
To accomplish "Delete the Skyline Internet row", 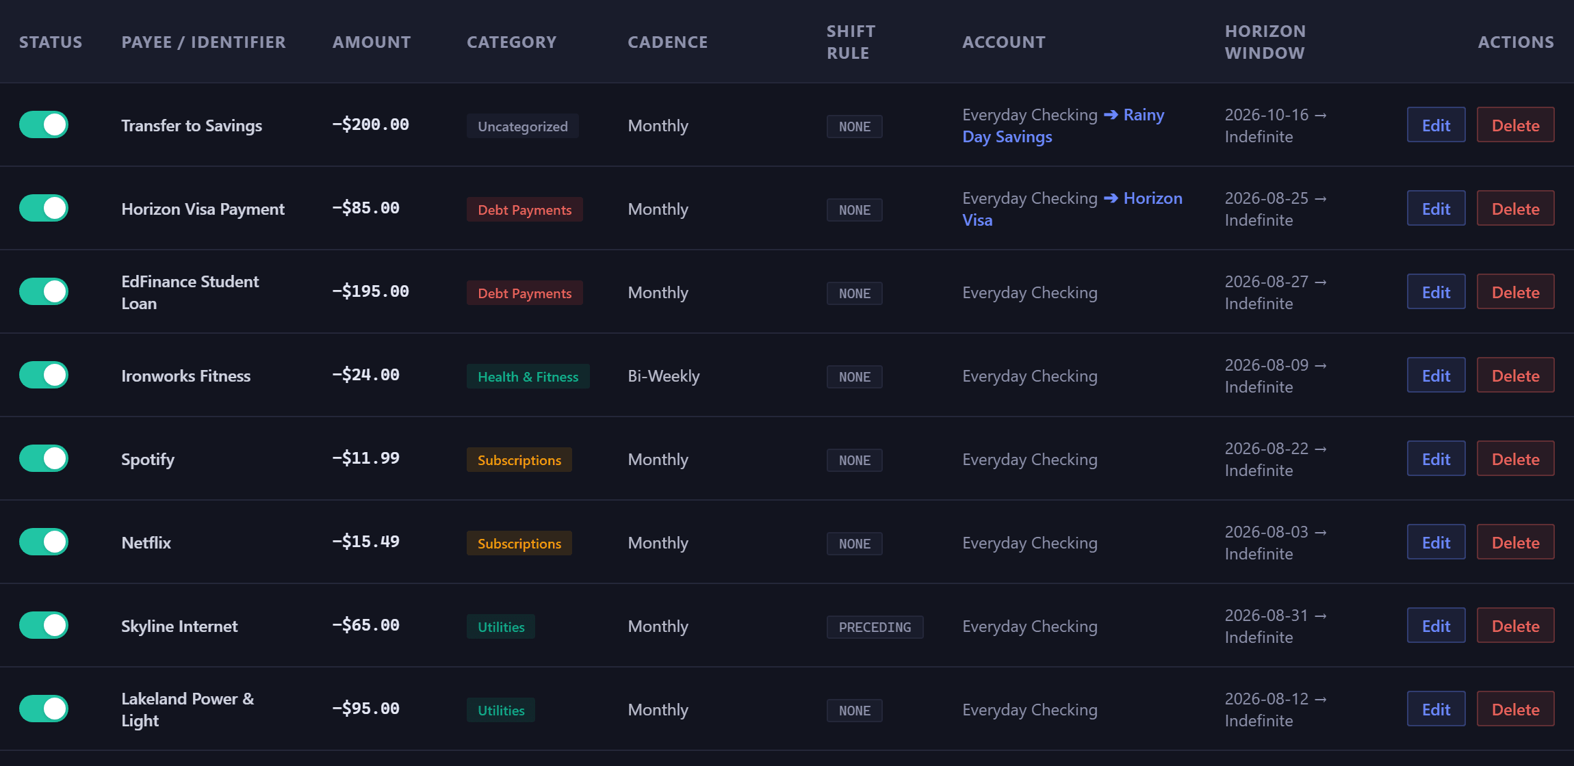I will pyautogui.click(x=1515, y=625).
